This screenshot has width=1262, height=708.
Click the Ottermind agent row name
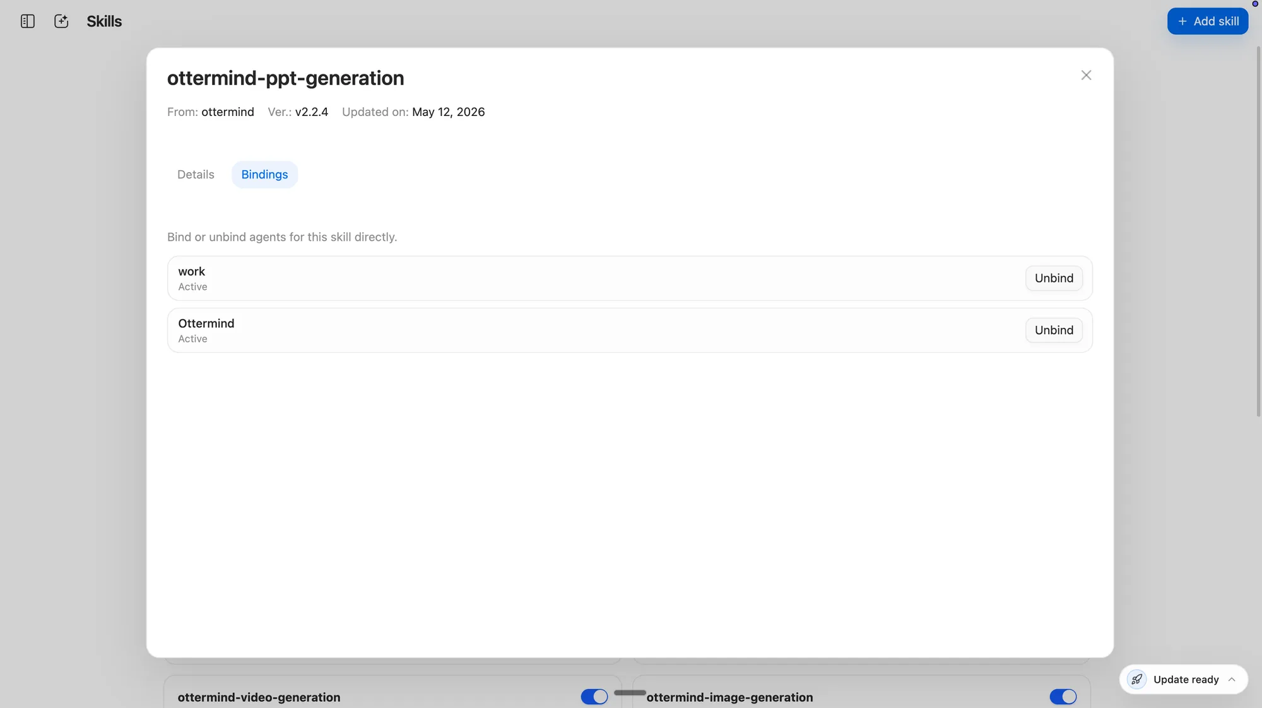[206, 323]
